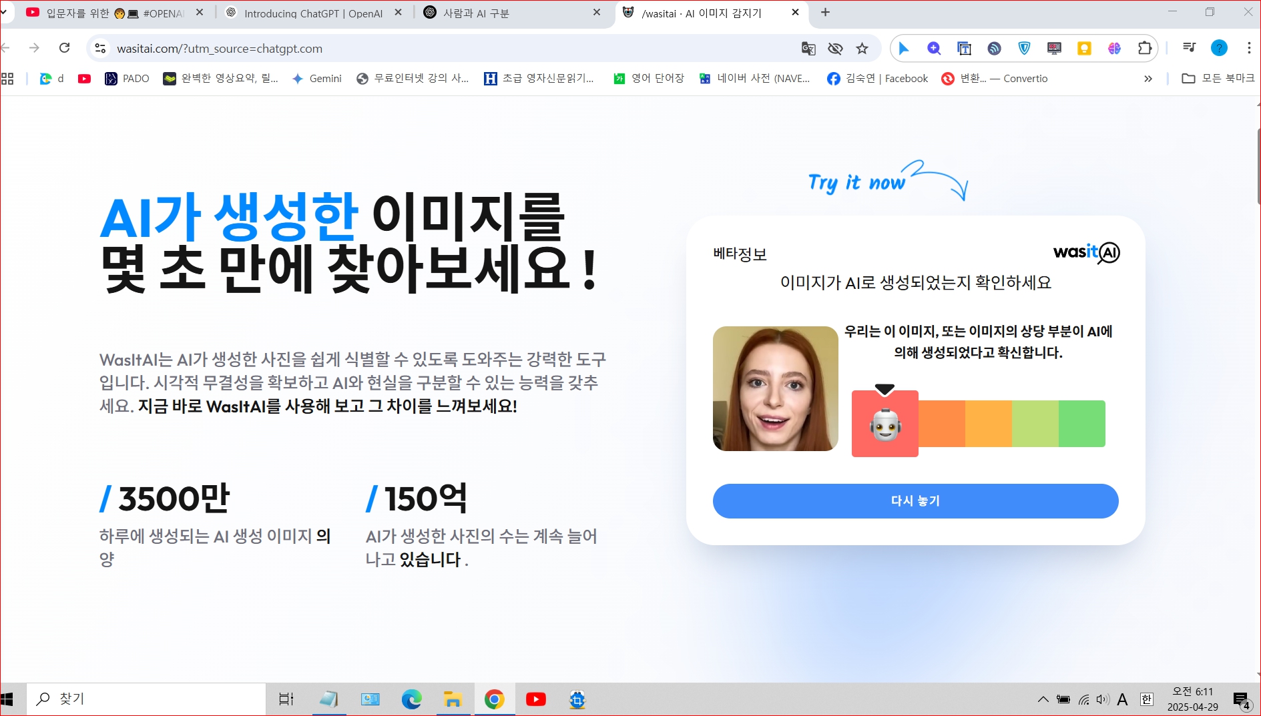Viewport: 1261px width, 716px height.
Task: Open the Gemini bookmark
Action: pos(316,79)
